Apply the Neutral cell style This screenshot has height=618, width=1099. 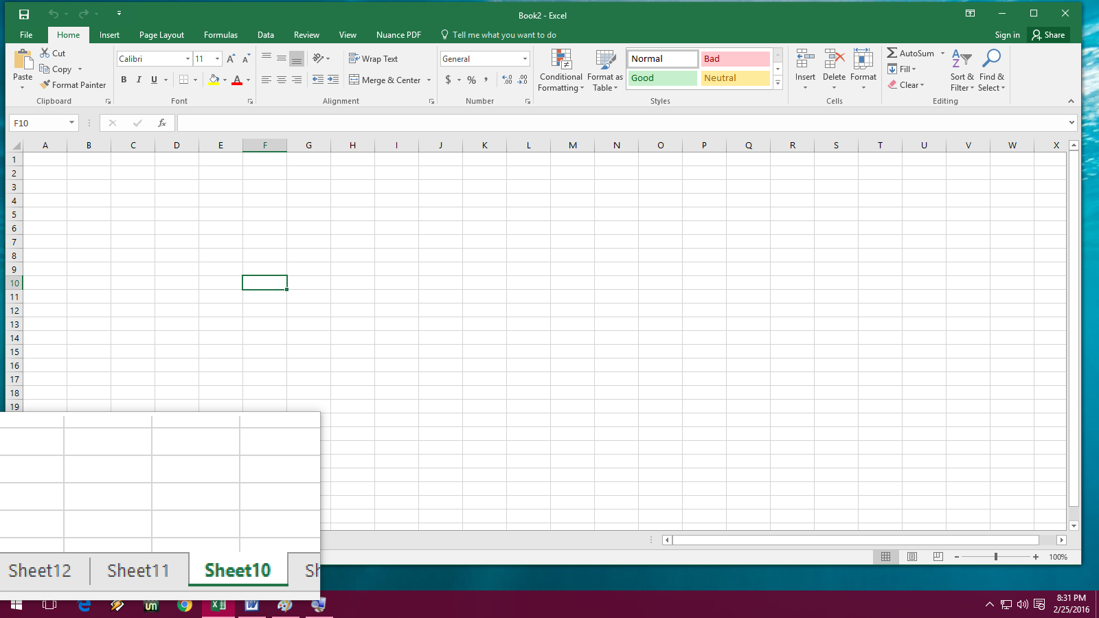tap(735, 78)
